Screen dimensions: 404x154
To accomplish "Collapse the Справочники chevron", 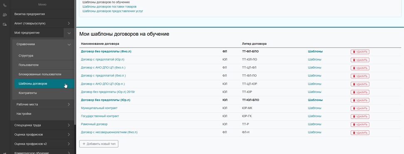I will coord(69,44).
